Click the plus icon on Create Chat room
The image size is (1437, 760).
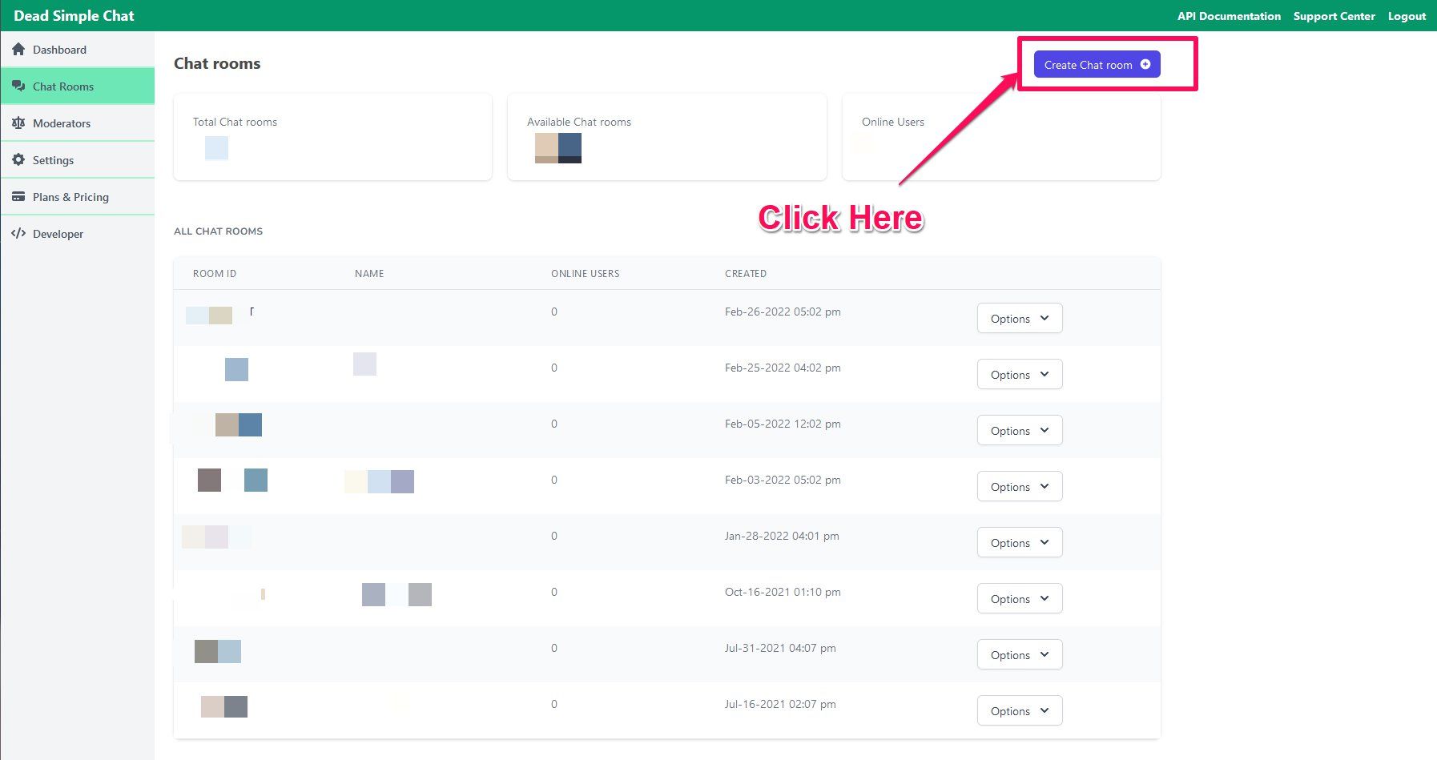click(x=1145, y=65)
